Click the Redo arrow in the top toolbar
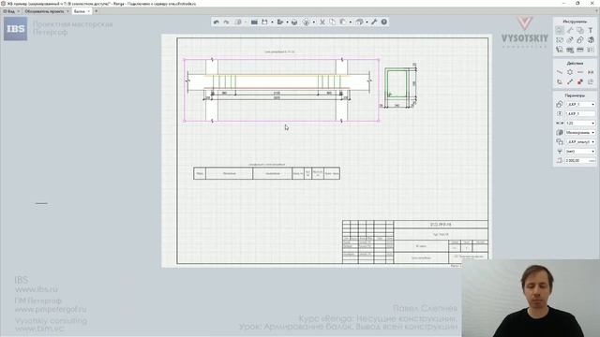 coord(226,22)
